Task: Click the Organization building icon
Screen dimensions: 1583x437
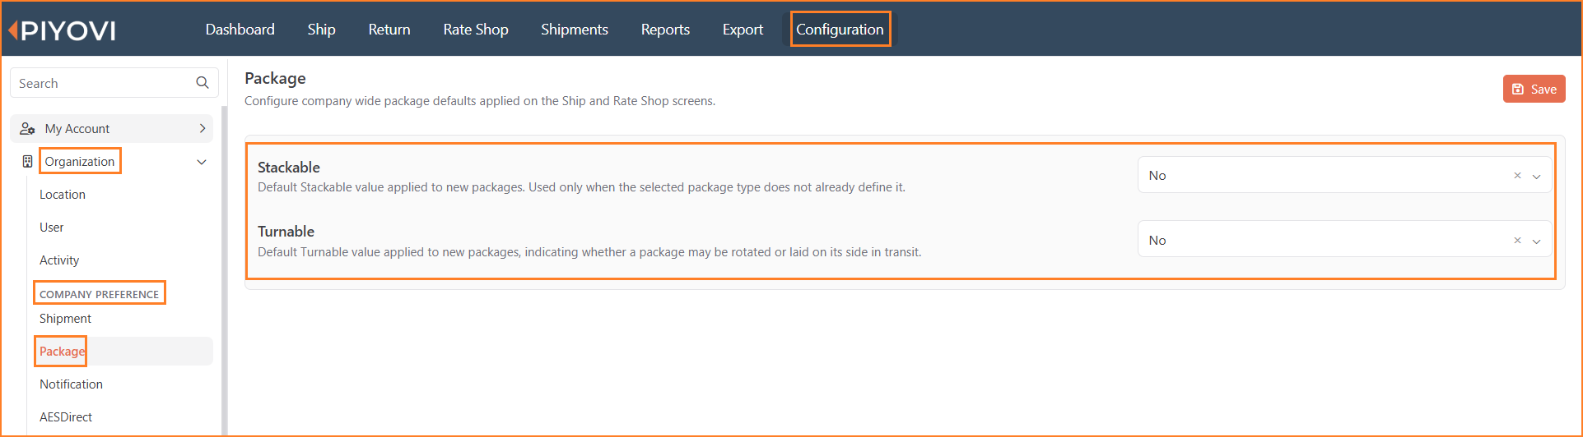Action: [x=27, y=162]
